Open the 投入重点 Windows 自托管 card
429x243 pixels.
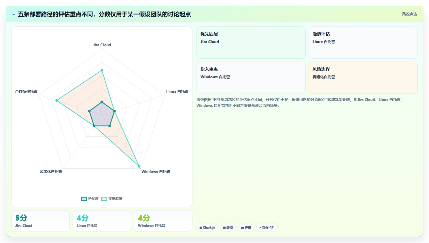click(251, 78)
